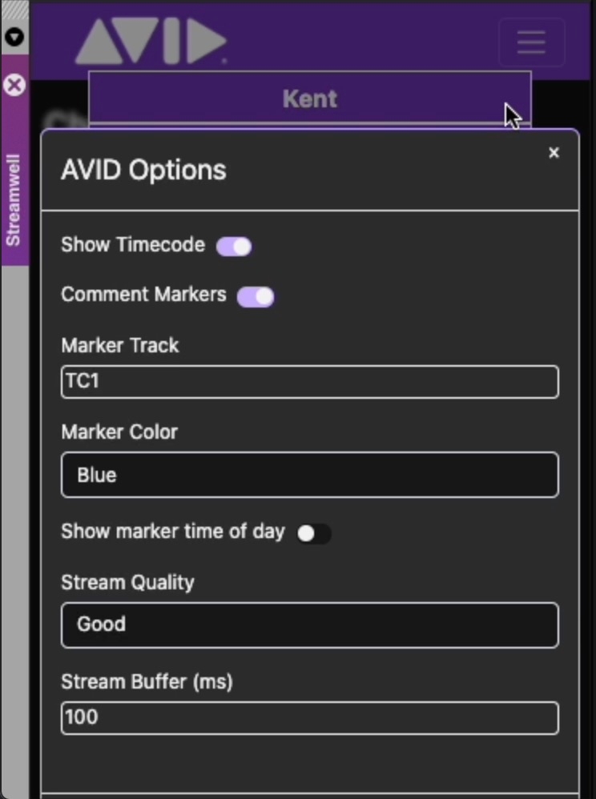Screen dimensions: 596x799
Task: Open the hamburger menu in AVID header
Action: point(531,42)
